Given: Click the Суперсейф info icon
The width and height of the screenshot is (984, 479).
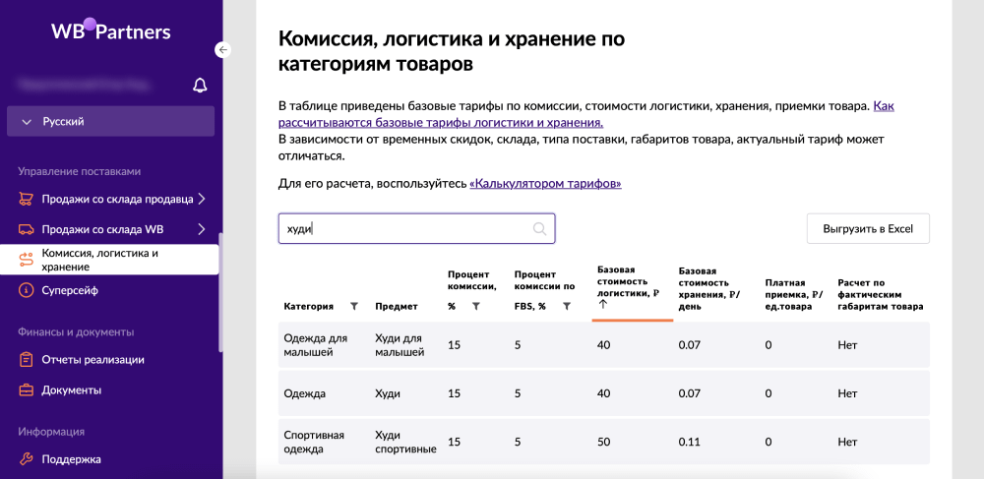Looking at the screenshot, I should pos(26,290).
